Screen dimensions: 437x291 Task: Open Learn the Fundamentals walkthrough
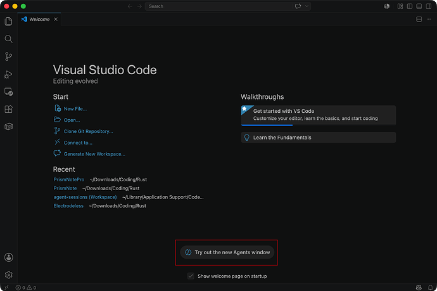pyautogui.click(x=319, y=138)
